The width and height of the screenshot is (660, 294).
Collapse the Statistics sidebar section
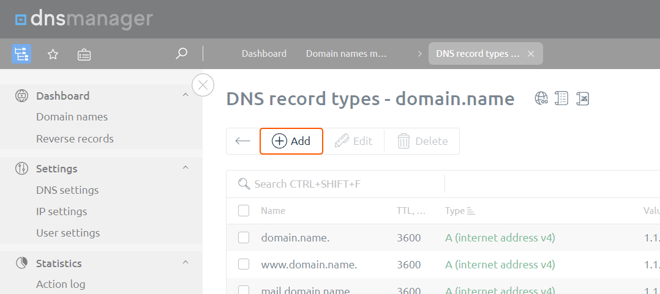coord(185,262)
